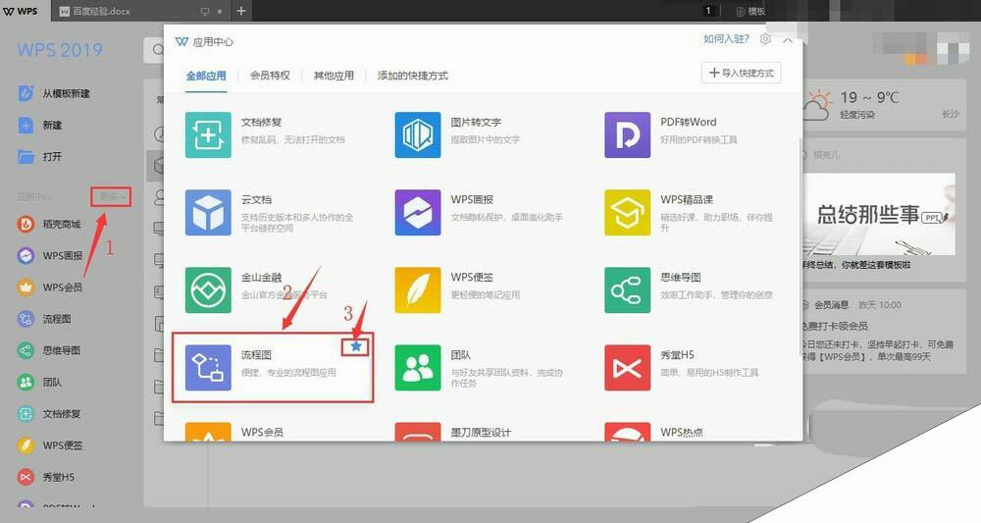Open 文档修复 in the left sidebar
Viewport: 981px width, 523px height.
pos(49,413)
